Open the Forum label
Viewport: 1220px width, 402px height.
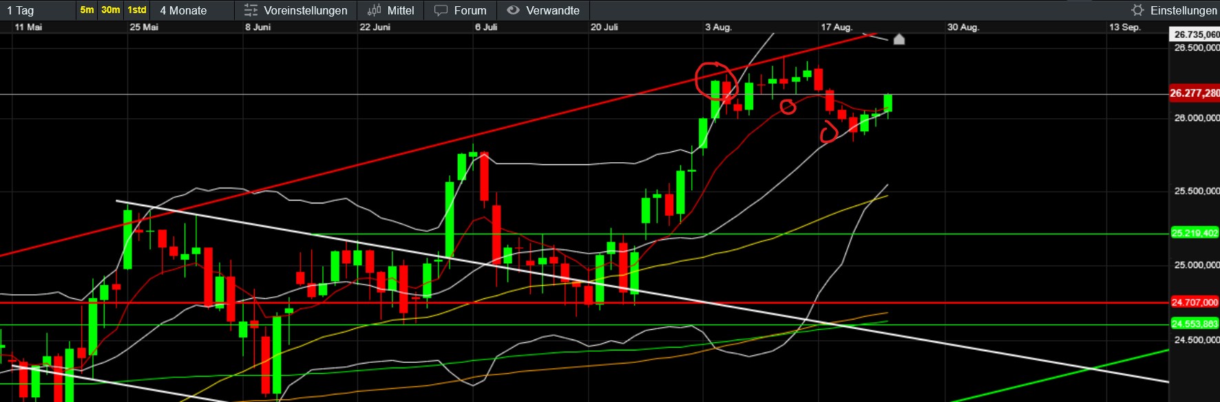pos(470,10)
